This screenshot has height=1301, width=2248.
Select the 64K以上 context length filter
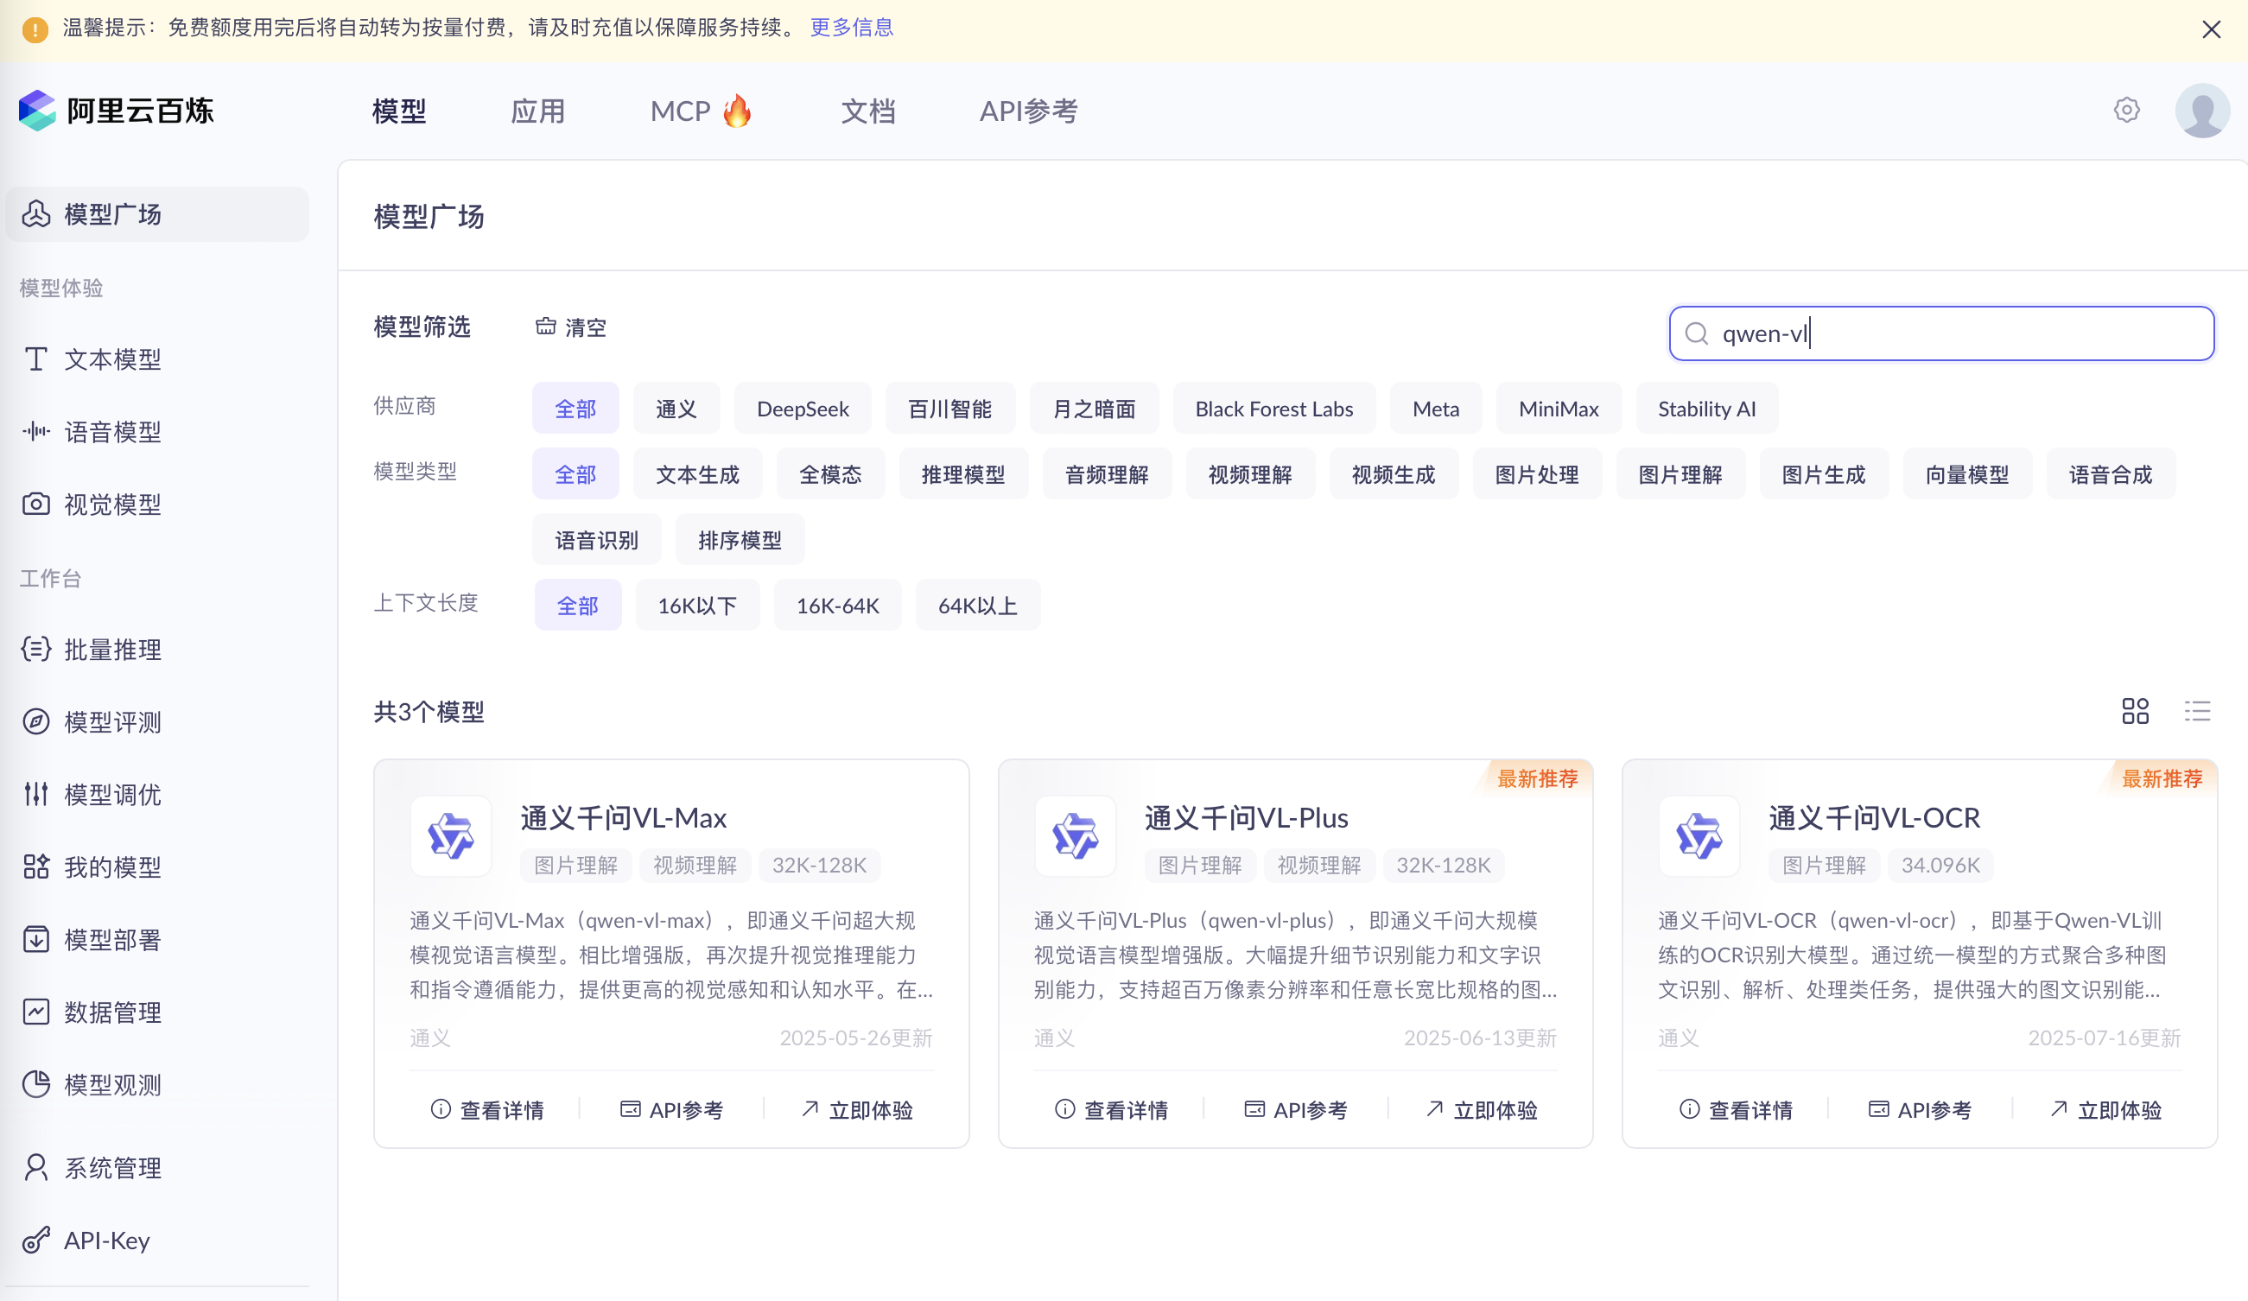pos(977,606)
